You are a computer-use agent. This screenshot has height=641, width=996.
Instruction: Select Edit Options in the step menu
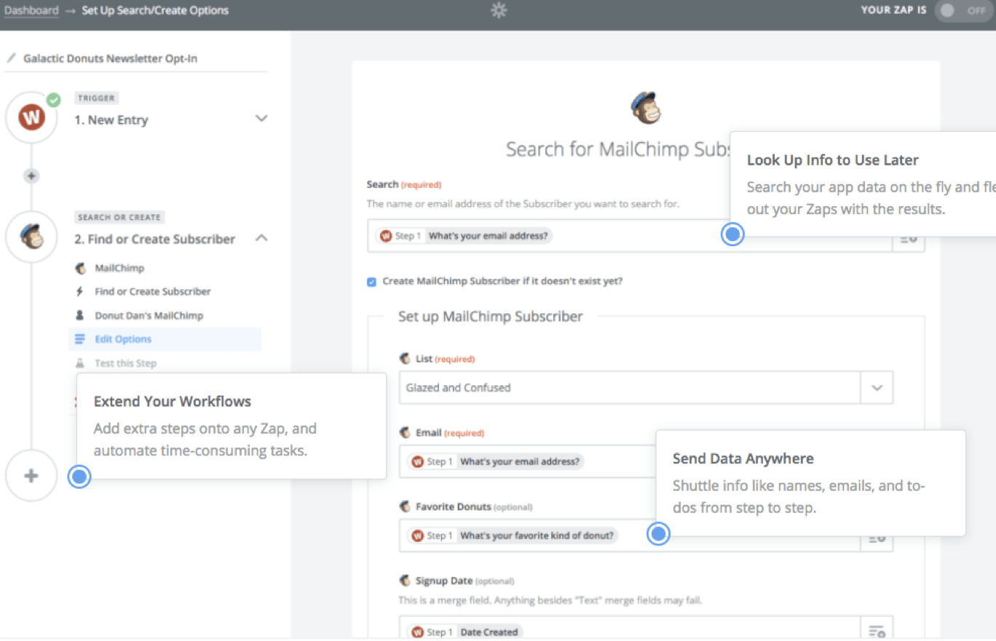pyautogui.click(x=123, y=339)
